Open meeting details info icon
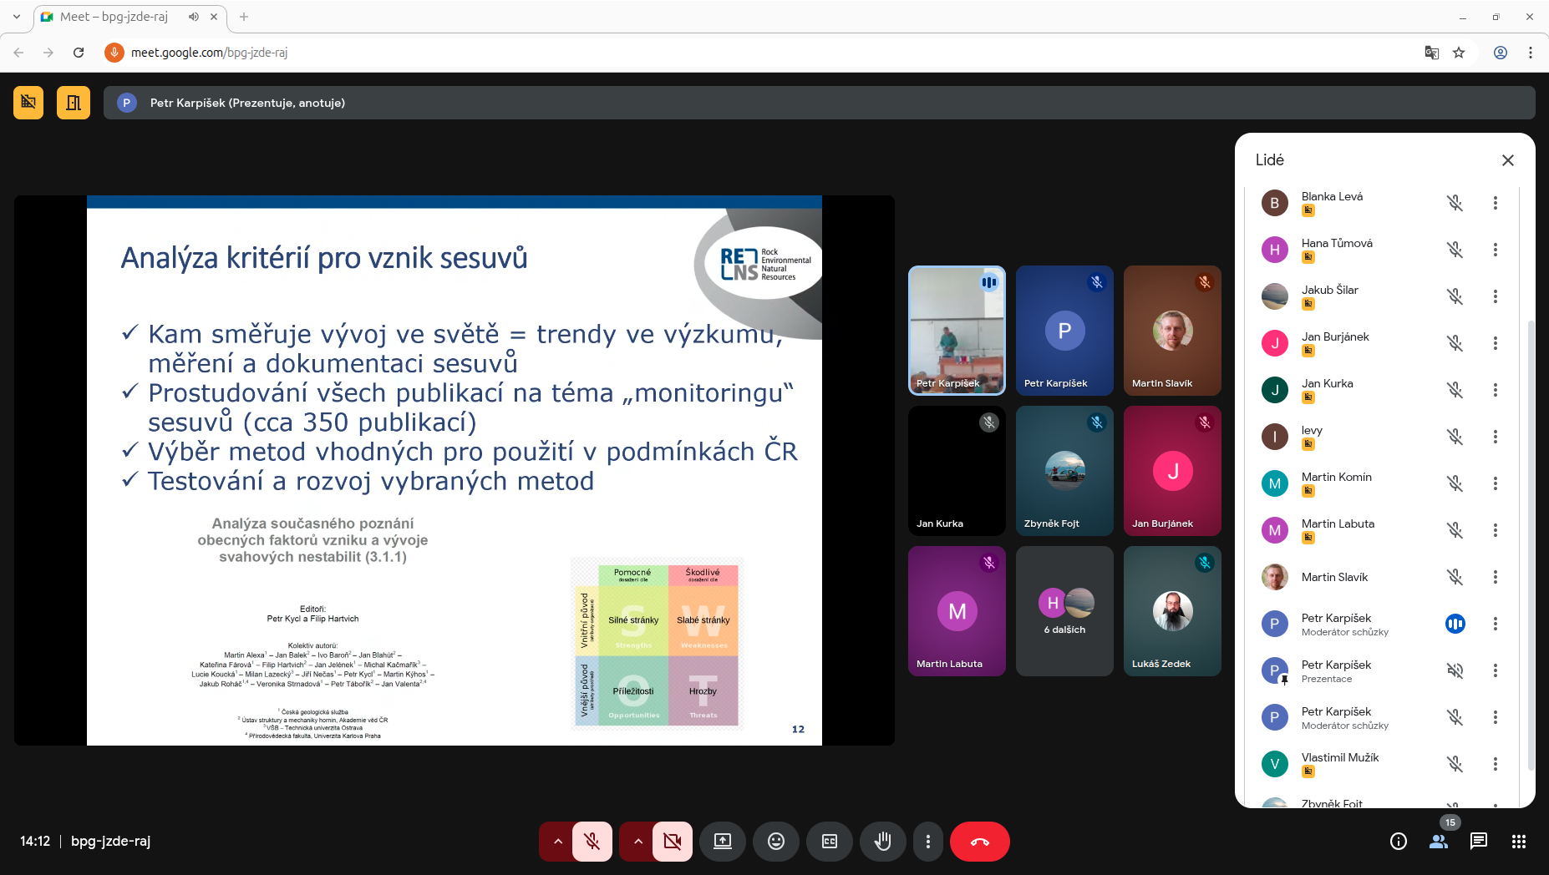The height and width of the screenshot is (875, 1549). tap(1398, 842)
